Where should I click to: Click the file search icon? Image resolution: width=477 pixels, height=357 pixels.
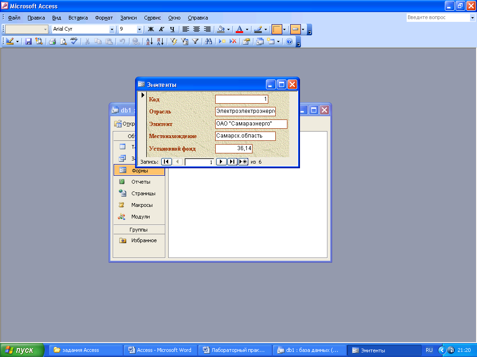39,41
